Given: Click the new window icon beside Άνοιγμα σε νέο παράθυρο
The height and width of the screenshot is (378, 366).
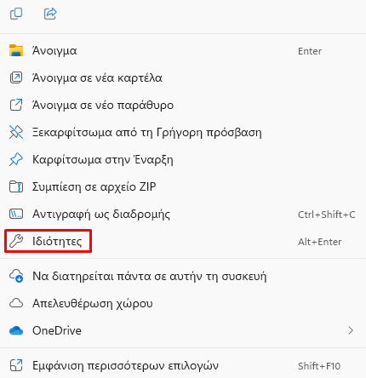Looking at the screenshot, I should pyautogui.click(x=16, y=105).
